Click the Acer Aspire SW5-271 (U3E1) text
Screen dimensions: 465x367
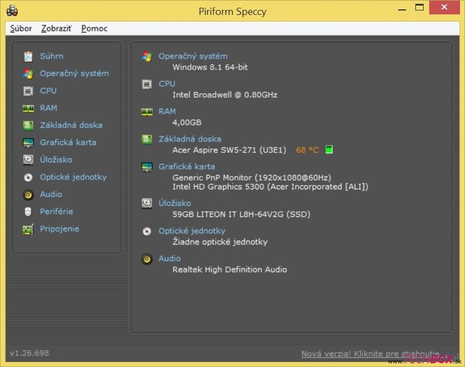(229, 150)
